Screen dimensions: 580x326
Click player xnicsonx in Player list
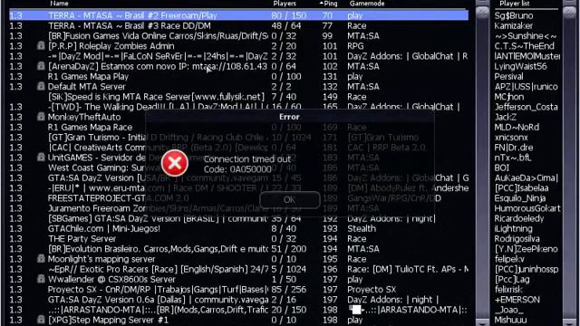pyautogui.click(x=511, y=137)
